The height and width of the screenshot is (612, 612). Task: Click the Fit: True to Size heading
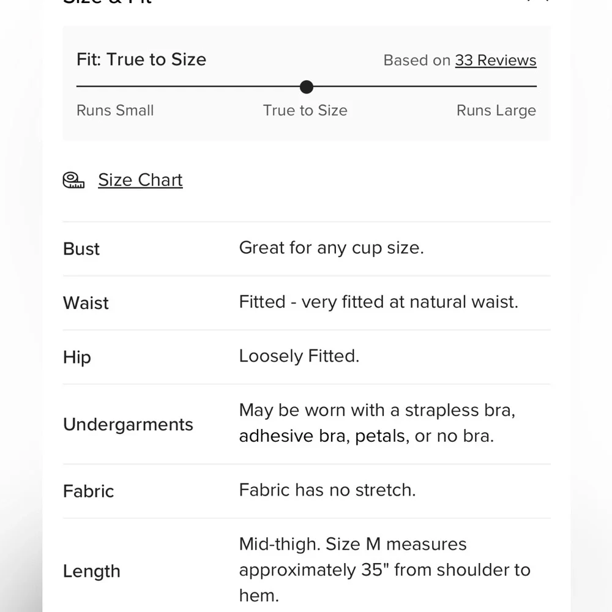141,59
